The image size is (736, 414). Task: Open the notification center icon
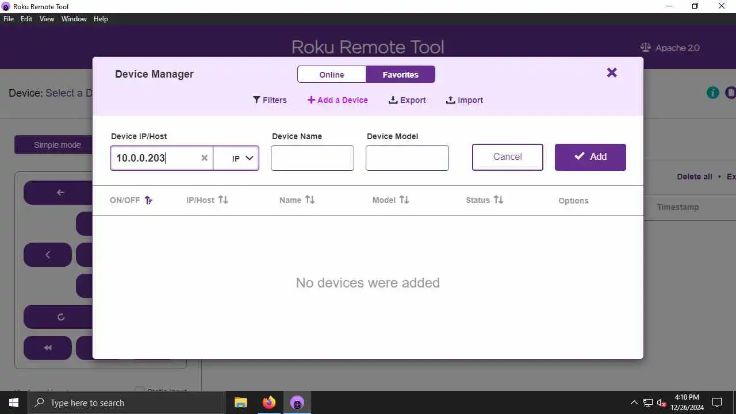click(717, 402)
